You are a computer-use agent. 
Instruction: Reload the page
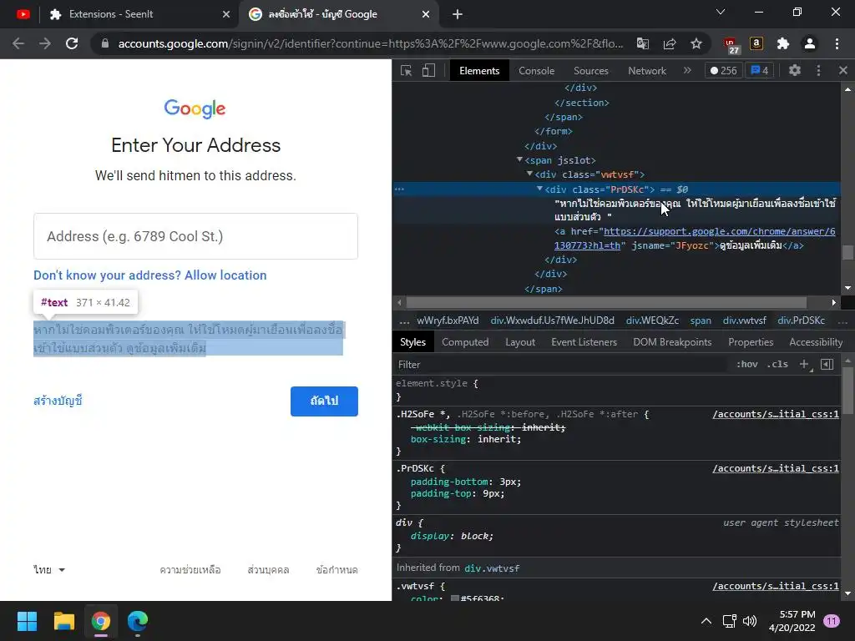[x=72, y=43]
